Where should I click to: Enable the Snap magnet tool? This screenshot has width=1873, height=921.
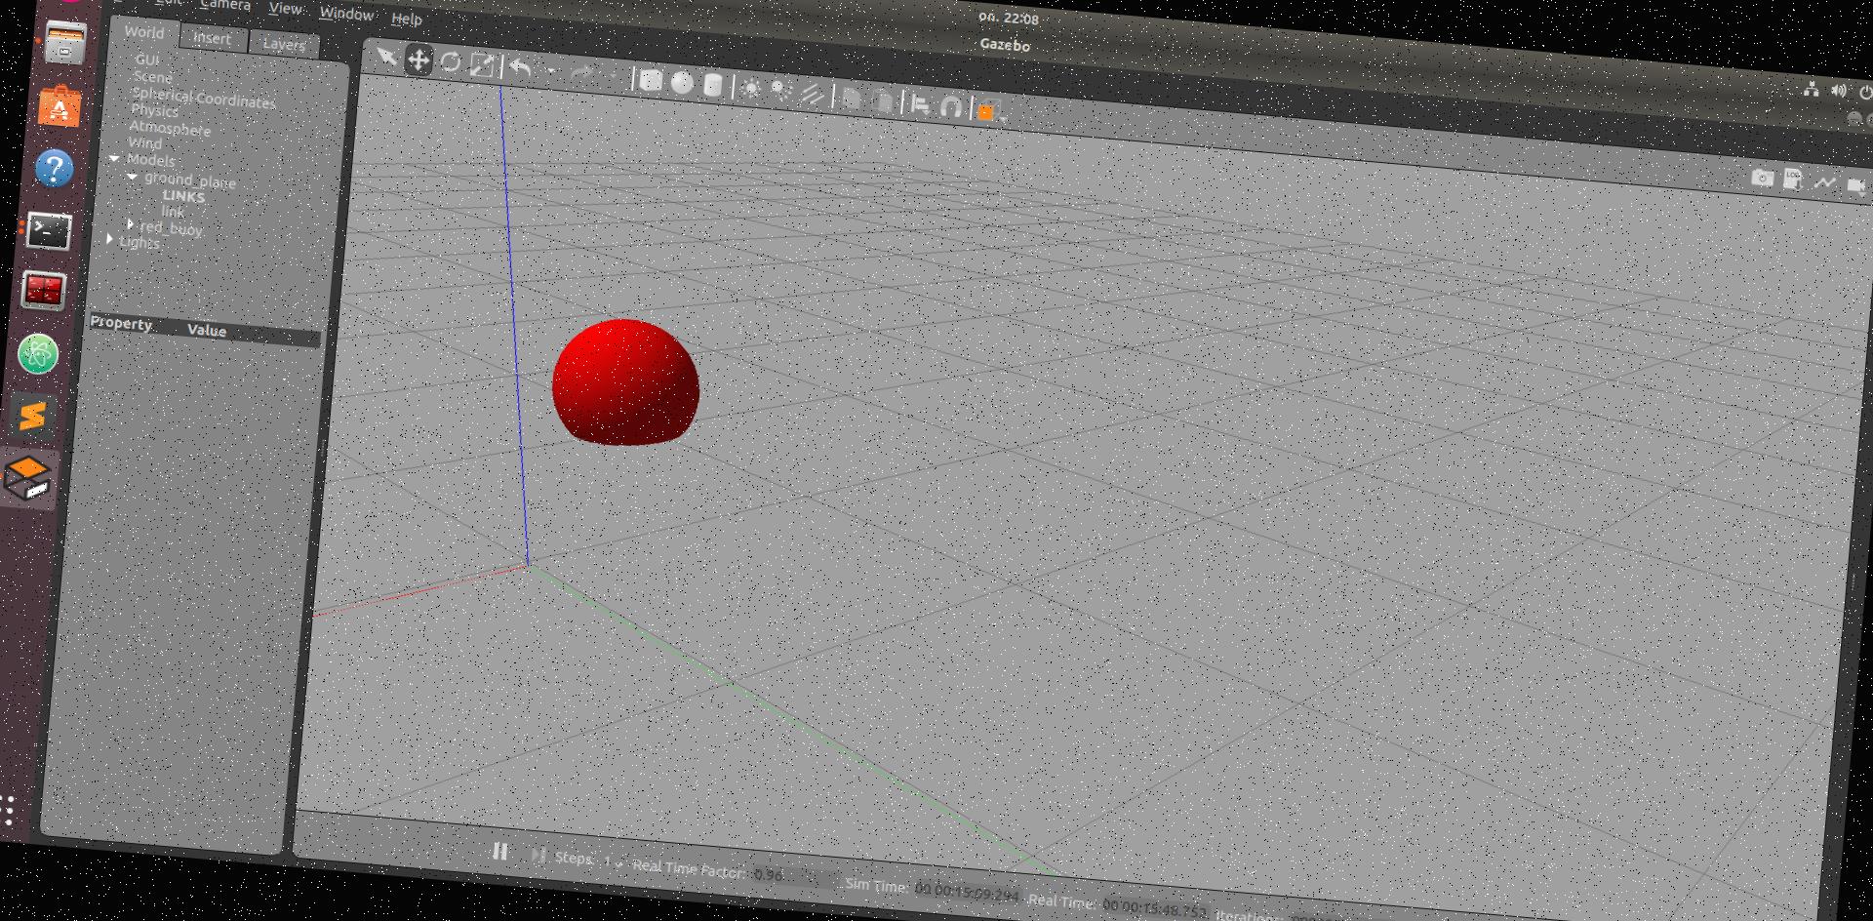click(951, 106)
